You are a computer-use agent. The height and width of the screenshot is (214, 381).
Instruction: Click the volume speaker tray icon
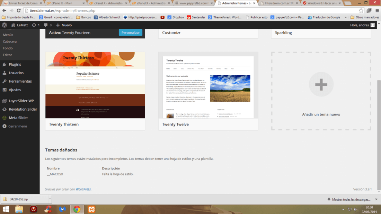356,210
